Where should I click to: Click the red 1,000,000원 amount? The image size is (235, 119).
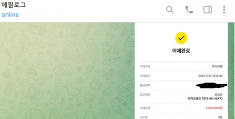coord(214,108)
